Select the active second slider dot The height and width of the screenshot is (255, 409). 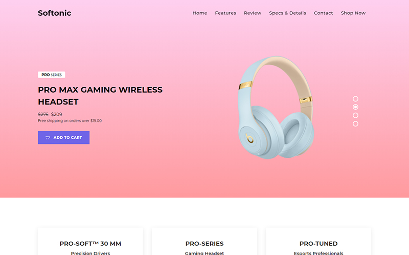355,107
